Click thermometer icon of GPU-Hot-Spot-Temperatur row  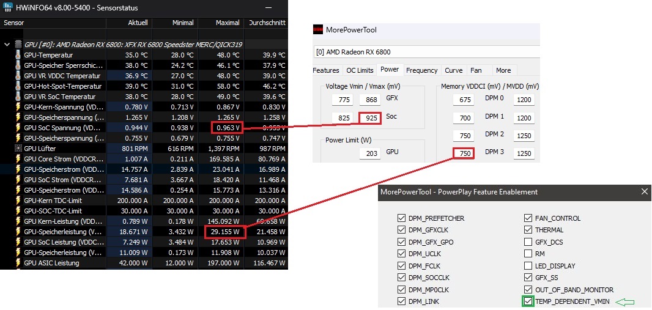(18, 86)
